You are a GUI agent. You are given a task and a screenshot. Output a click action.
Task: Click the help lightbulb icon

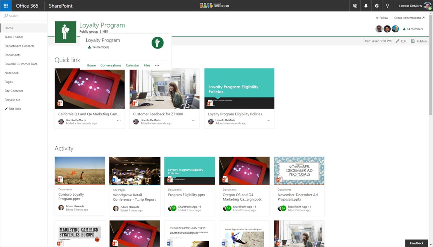point(387,6)
